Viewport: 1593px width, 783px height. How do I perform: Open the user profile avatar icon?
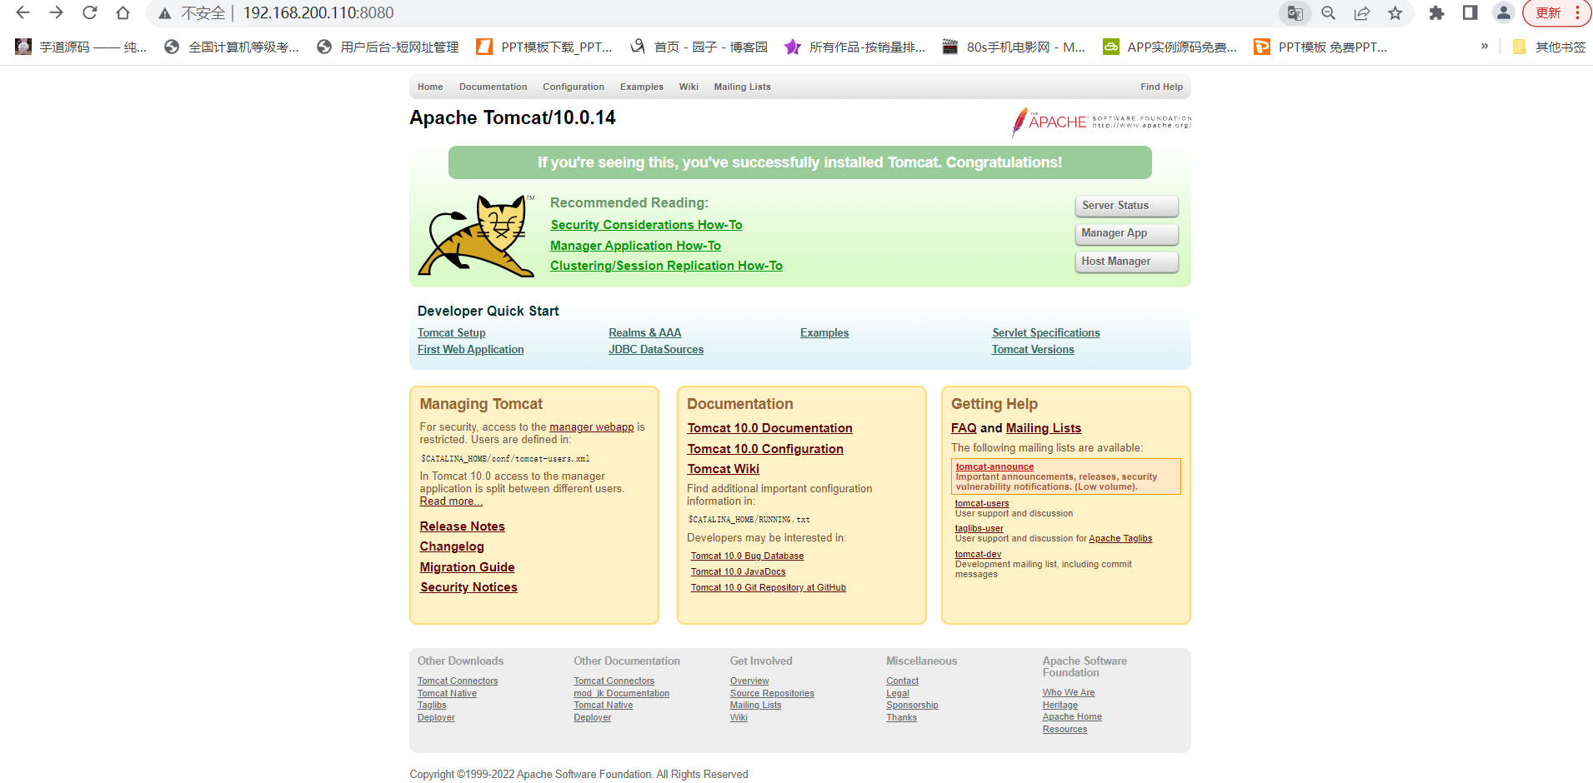1503,12
